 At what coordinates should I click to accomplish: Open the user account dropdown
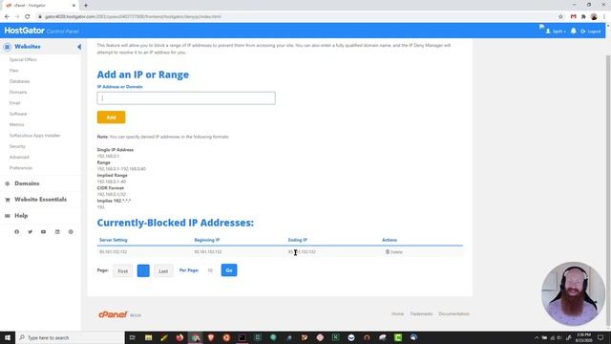click(x=556, y=32)
